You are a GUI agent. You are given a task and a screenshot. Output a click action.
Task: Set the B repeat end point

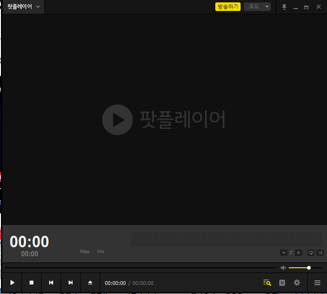click(298, 252)
